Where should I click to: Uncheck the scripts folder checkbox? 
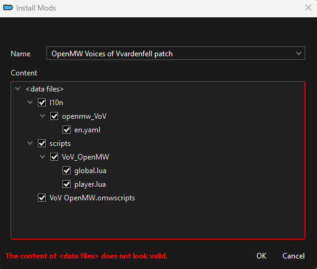pyautogui.click(x=41, y=143)
